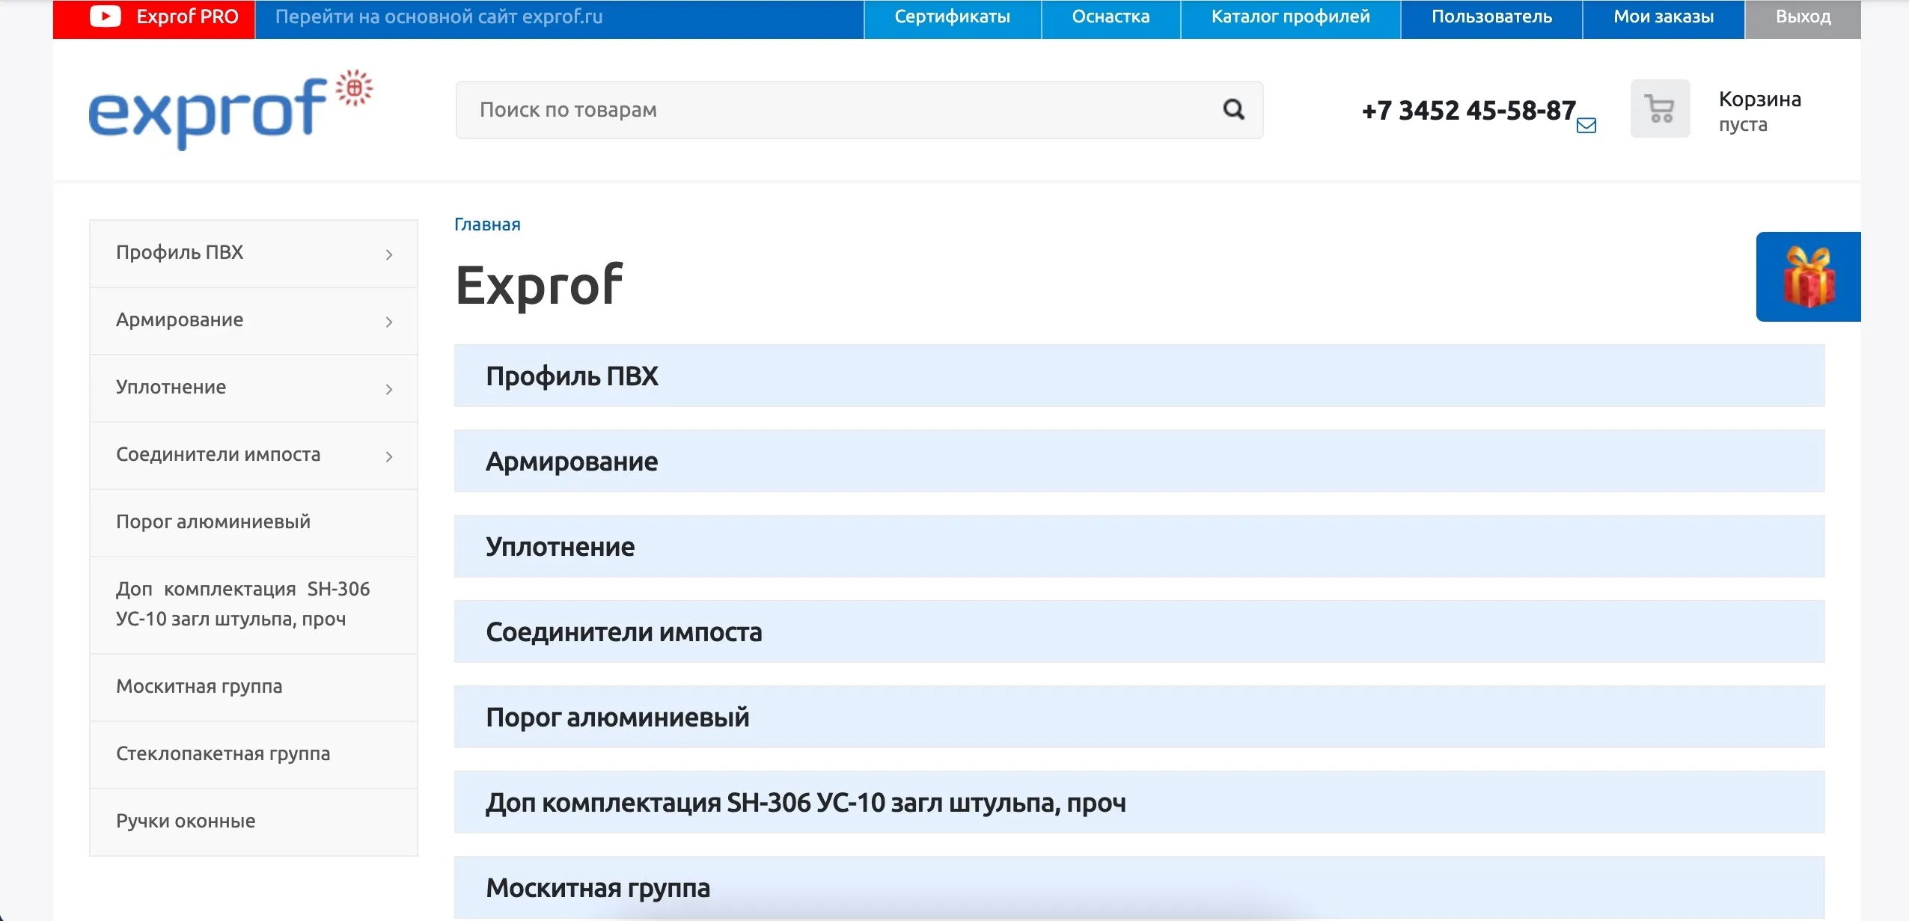The height and width of the screenshot is (921, 1909).
Task: Select Москитная группа in the sidebar
Action: 199,687
